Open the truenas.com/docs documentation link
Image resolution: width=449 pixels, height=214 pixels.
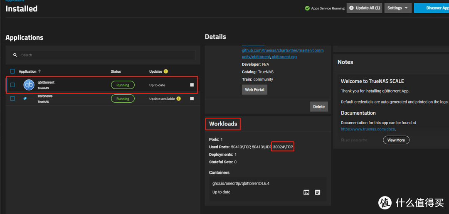[x=368, y=129]
